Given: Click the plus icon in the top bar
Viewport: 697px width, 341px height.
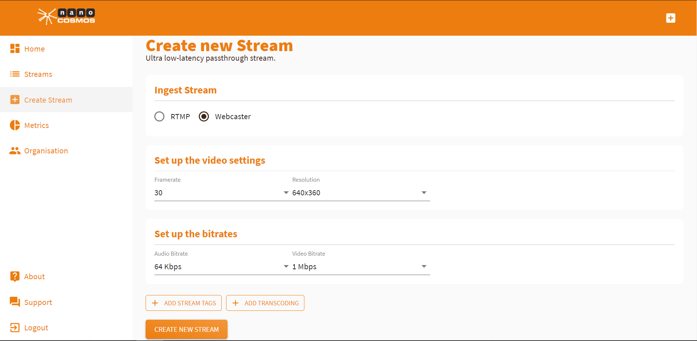Looking at the screenshot, I should pyautogui.click(x=671, y=18).
